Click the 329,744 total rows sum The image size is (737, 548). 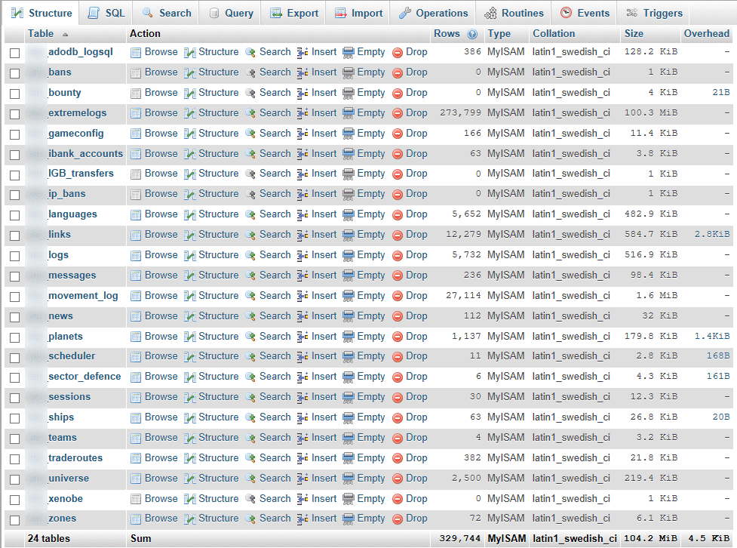click(x=459, y=539)
